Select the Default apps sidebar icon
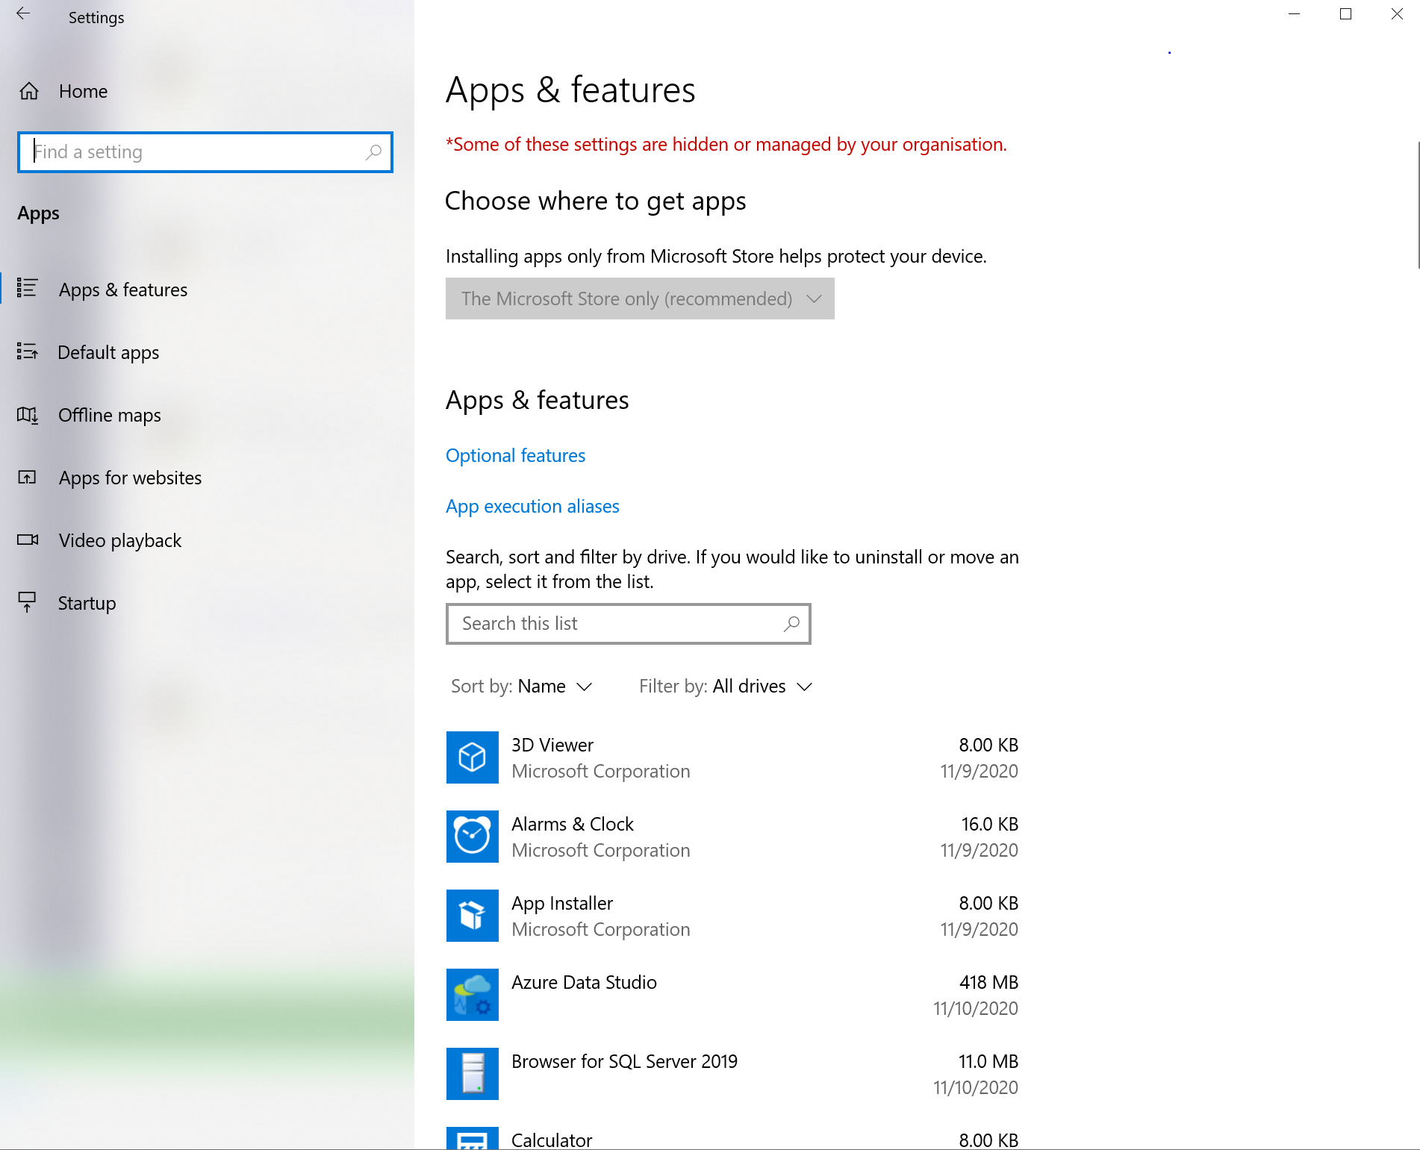This screenshot has width=1420, height=1150. [x=28, y=351]
